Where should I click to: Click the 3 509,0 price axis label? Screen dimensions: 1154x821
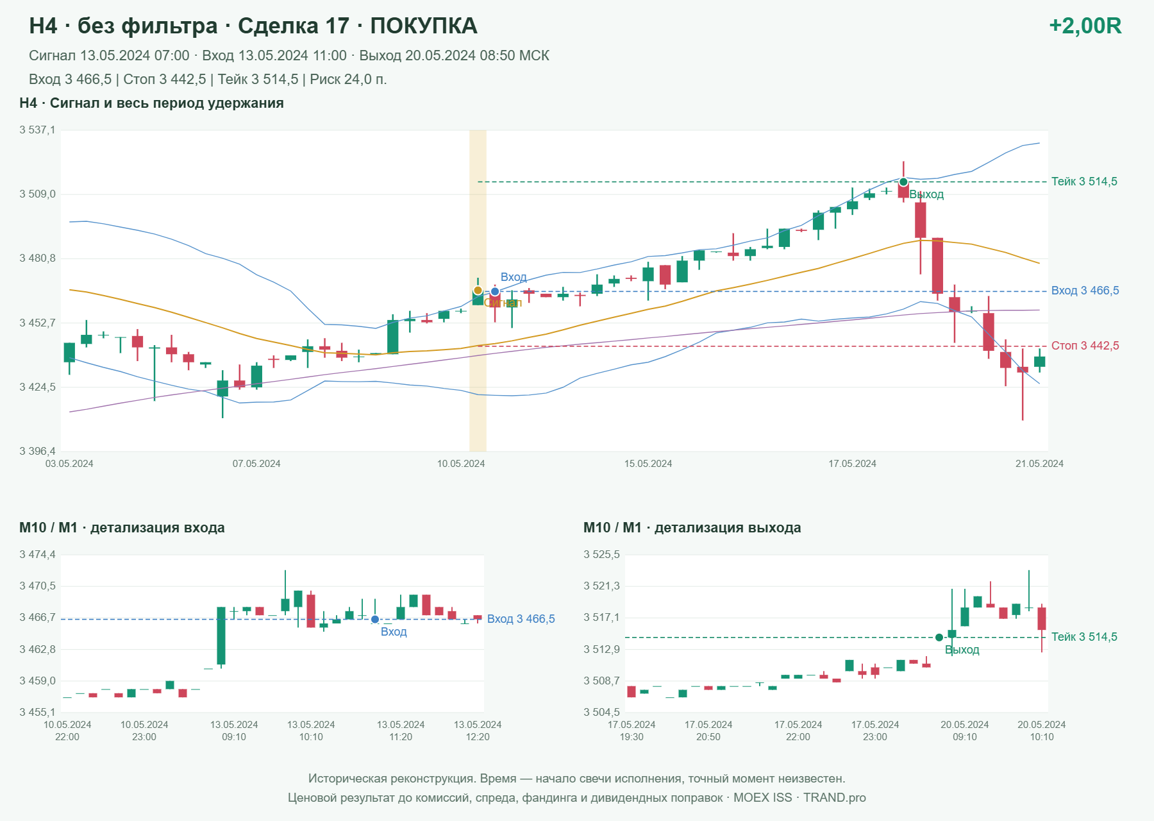[x=37, y=194]
